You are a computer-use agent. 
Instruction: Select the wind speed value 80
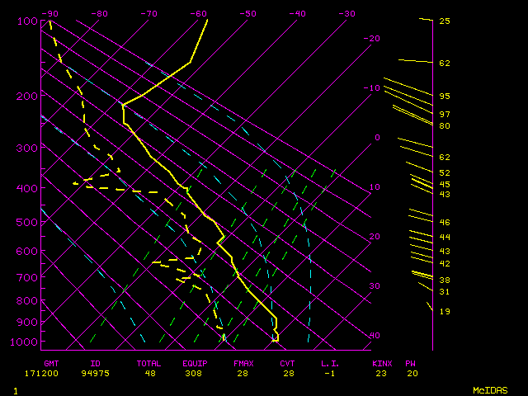coord(444,126)
